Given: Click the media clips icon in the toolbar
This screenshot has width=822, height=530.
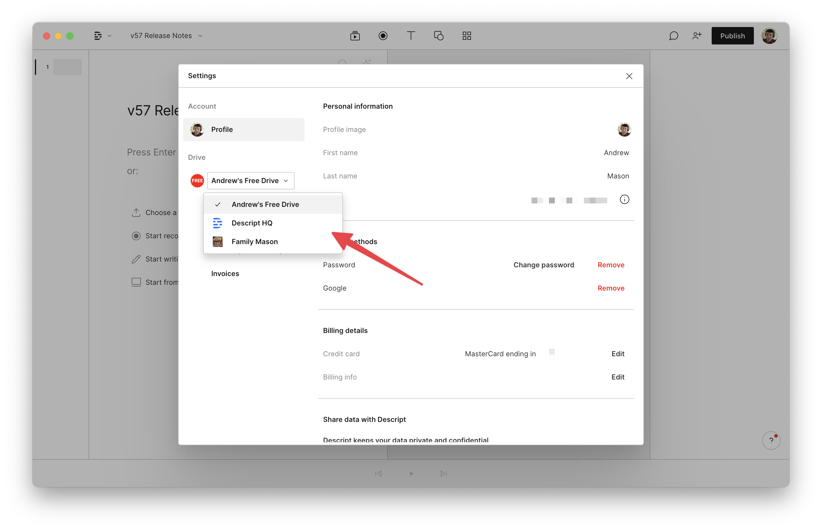Looking at the screenshot, I should click(x=355, y=35).
